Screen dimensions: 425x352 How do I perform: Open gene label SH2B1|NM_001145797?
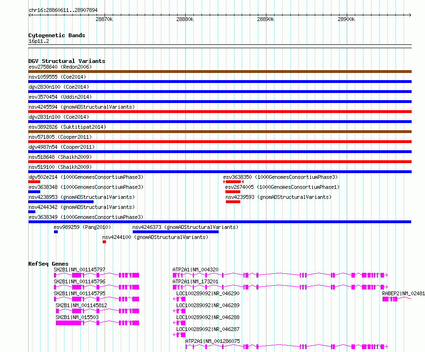coord(79,269)
